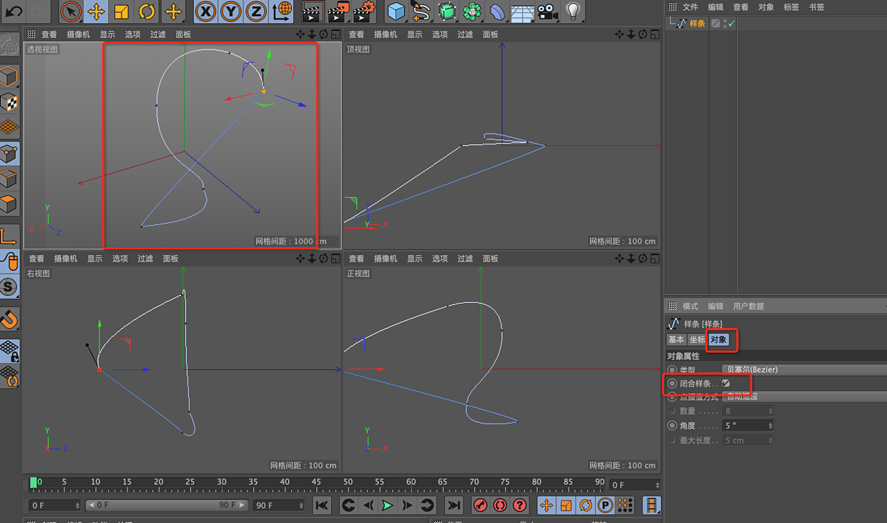Click record active objects keyframe button
The image size is (887, 523).
click(x=480, y=505)
